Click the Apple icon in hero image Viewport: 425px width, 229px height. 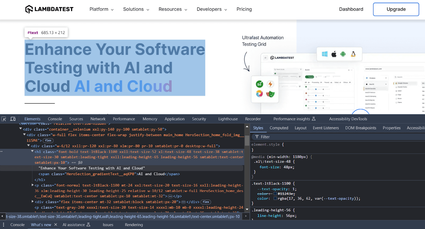click(334, 54)
